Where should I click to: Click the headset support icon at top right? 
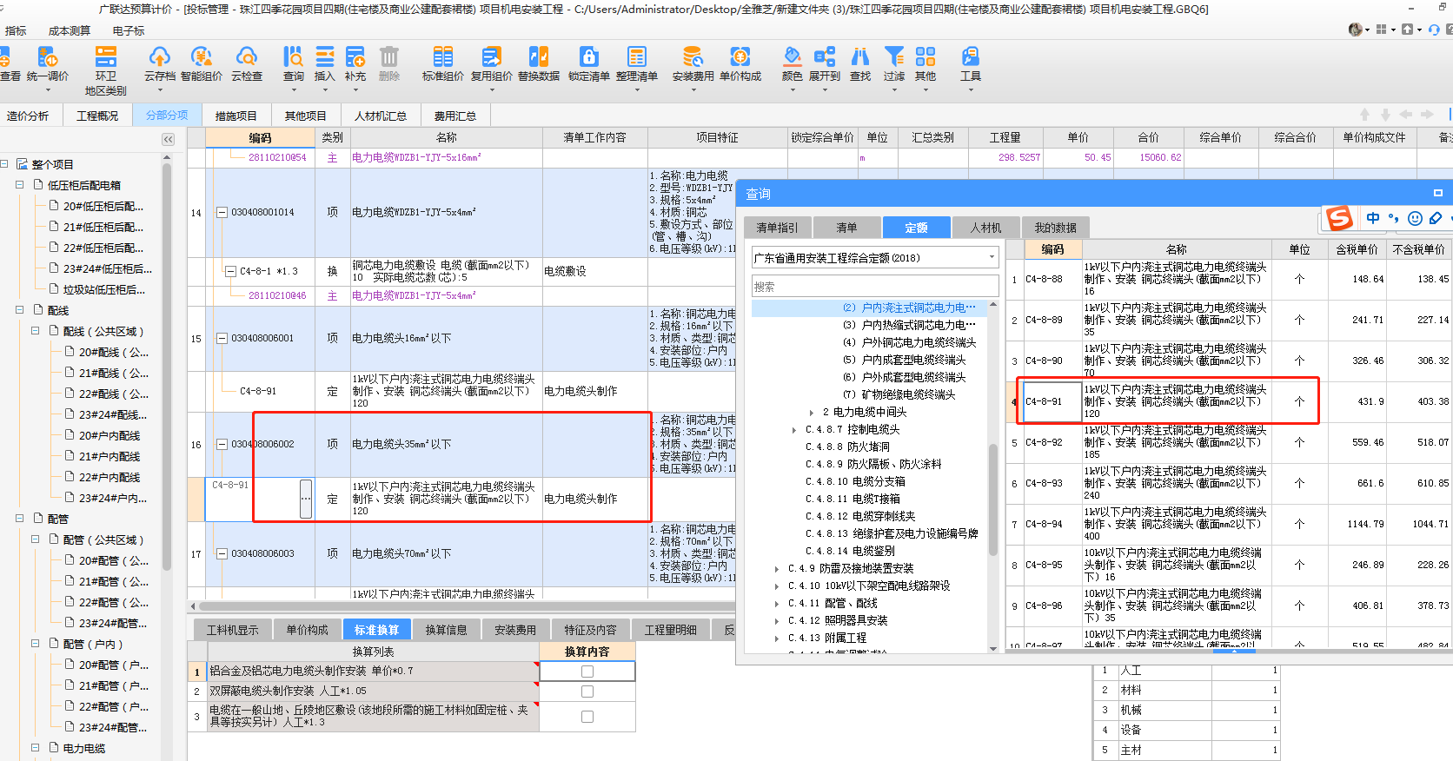pyautogui.click(x=1434, y=30)
